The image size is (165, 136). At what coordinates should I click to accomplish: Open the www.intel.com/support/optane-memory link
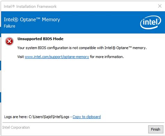pyautogui.click(x=57, y=57)
